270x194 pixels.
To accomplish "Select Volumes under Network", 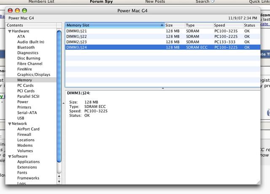I will point(25,151).
